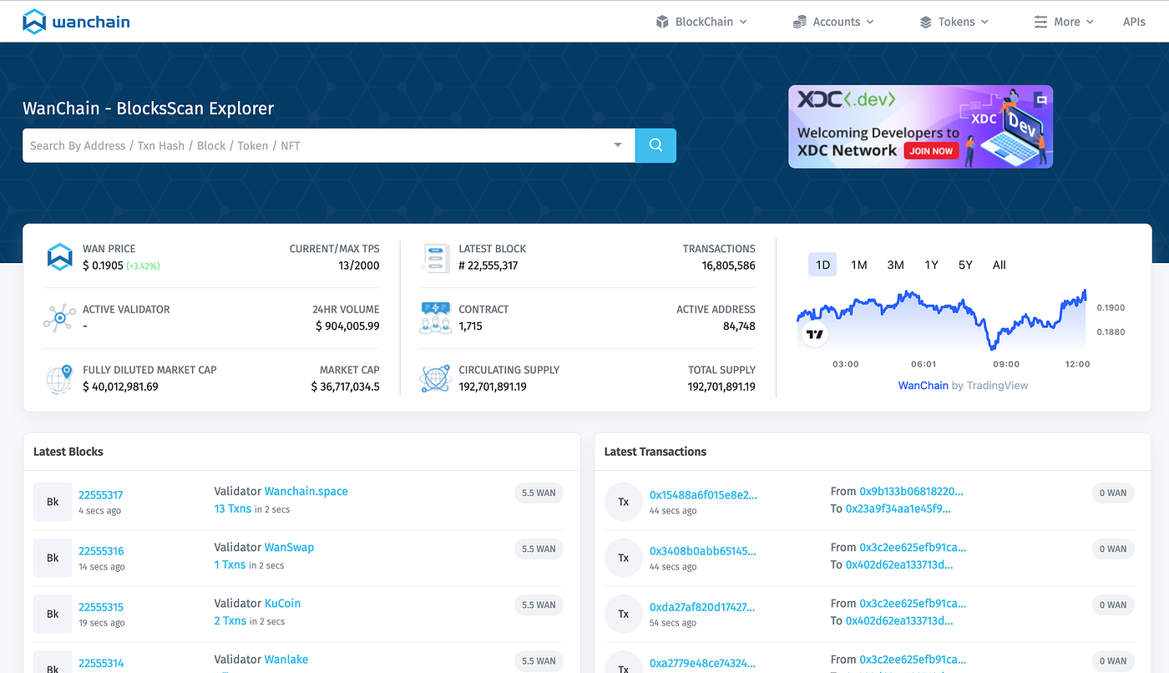Viewport: 1169px width, 673px height.
Task: Click the Tx icon for 0xda27af820d17427
Action: pyautogui.click(x=624, y=614)
